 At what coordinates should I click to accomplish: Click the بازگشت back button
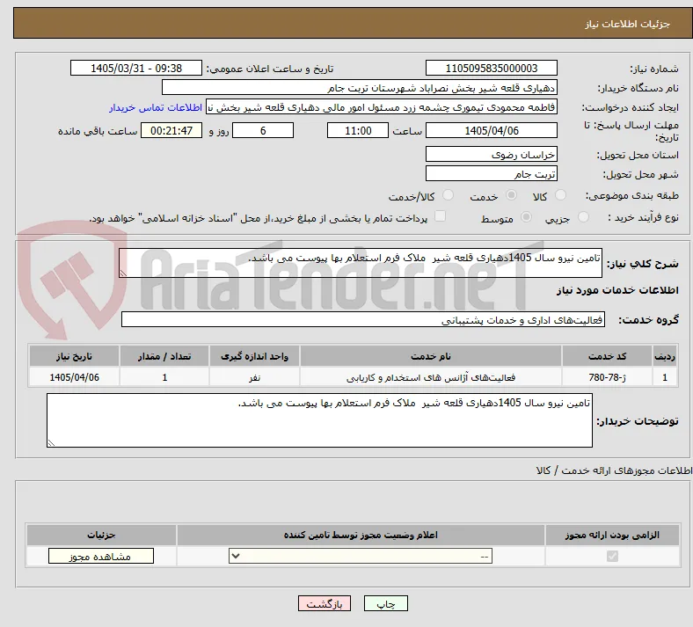click(x=325, y=603)
